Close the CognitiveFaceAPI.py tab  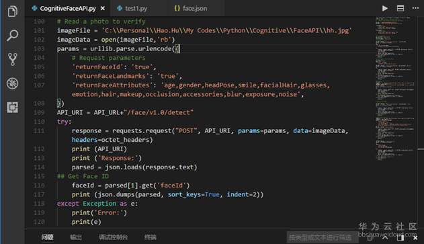click(103, 8)
